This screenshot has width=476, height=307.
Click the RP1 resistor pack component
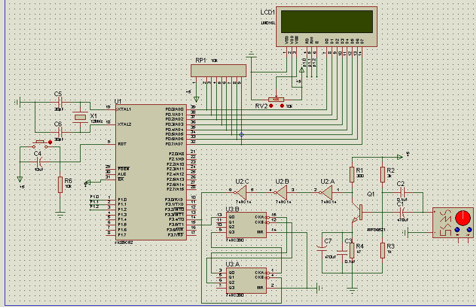point(219,71)
